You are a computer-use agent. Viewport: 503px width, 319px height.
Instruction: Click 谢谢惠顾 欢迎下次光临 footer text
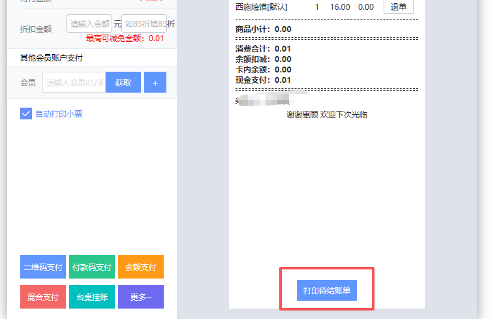point(327,115)
